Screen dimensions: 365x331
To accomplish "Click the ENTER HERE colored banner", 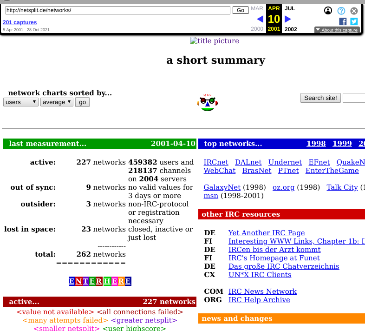I will click(100, 281).
